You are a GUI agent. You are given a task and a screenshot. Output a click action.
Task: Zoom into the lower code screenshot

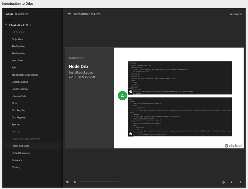[x=131, y=134]
